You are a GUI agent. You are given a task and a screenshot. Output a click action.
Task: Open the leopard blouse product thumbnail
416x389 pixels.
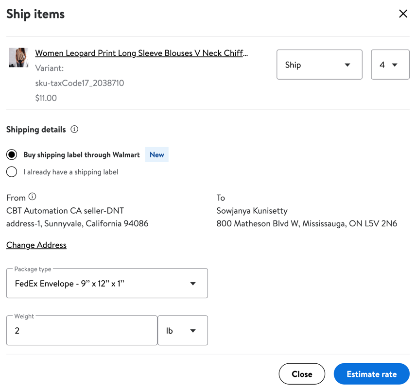click(x=18, y=57)
